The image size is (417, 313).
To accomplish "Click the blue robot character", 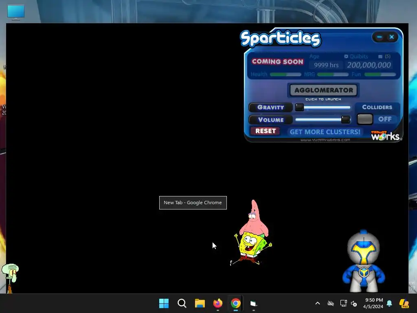I will tap(364, 262).
